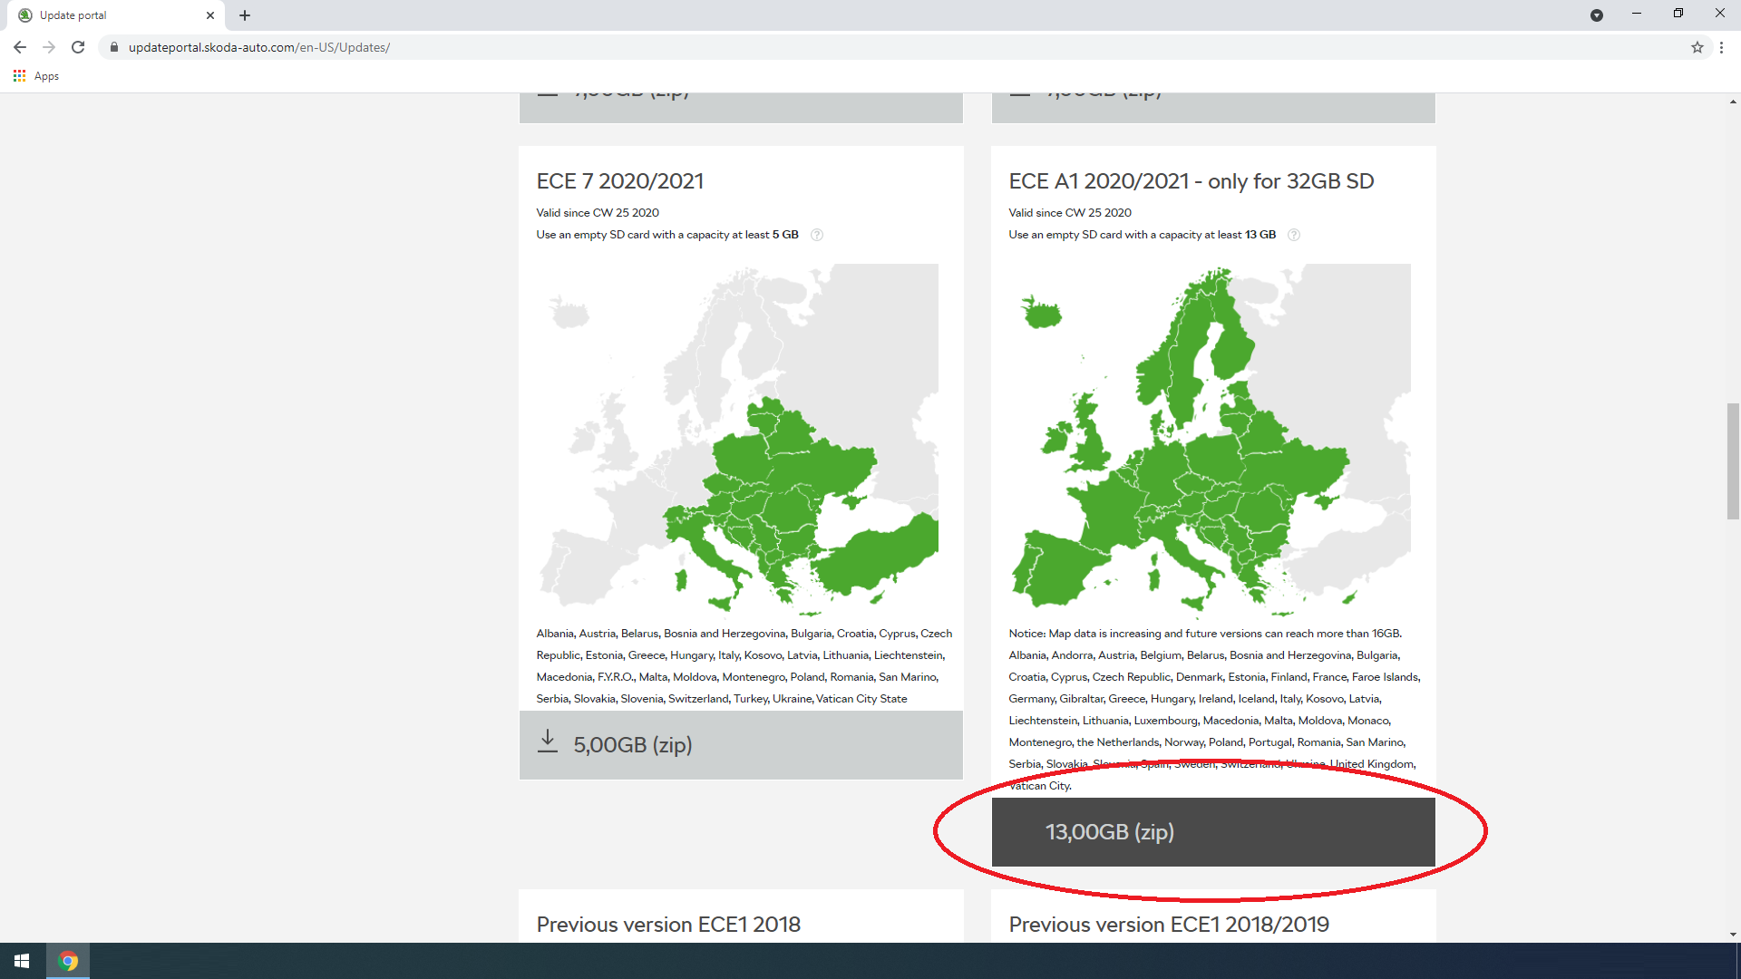Click the page vertical scrollbar thumb
1741x979 pixels.
[1733, 461]
